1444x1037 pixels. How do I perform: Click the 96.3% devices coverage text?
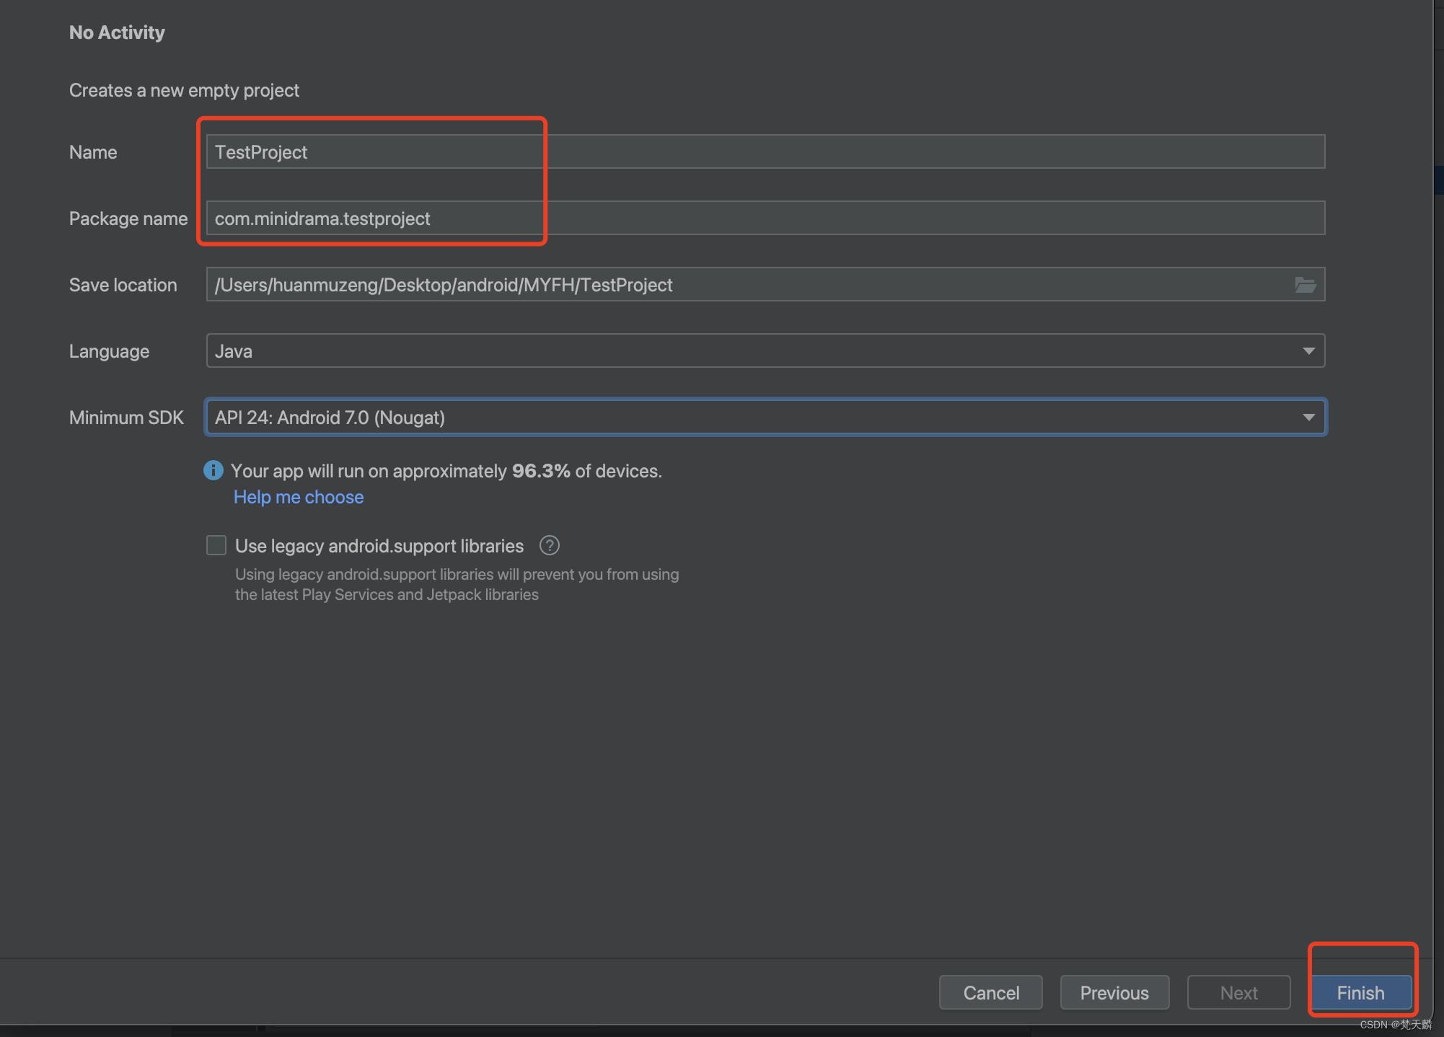coord(446,471)
